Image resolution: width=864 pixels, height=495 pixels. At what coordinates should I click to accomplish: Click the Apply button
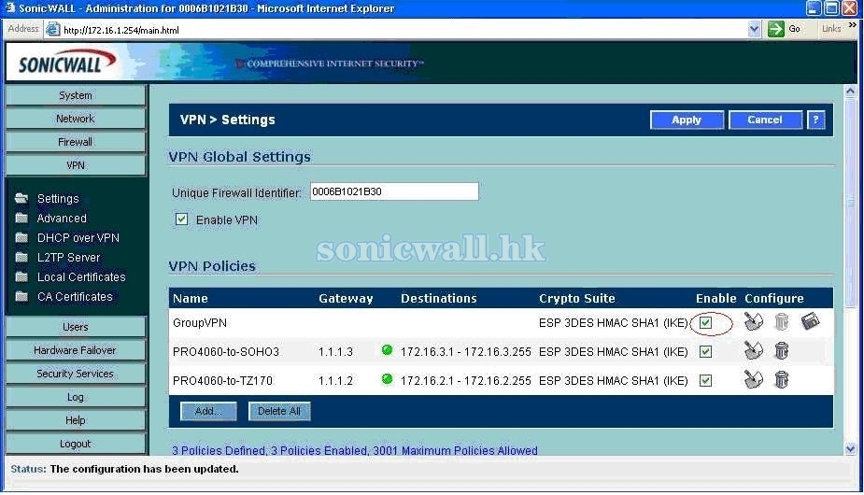click(x=687, y=120)
